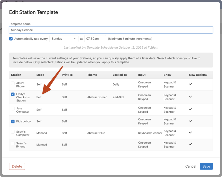Click New Design checkmark for Jess Computer
The width and height of the screenshot is (222, 177).
[x=190, y=109]
